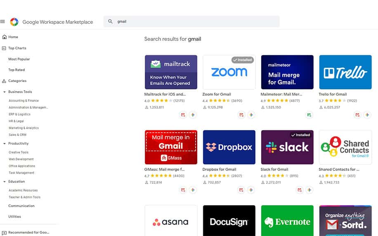Click GMass's Gmail compatibility icon
This screenshot has height=236, width=378.
click(x=183, y=190)
